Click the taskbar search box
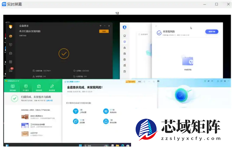 (96, 145)
